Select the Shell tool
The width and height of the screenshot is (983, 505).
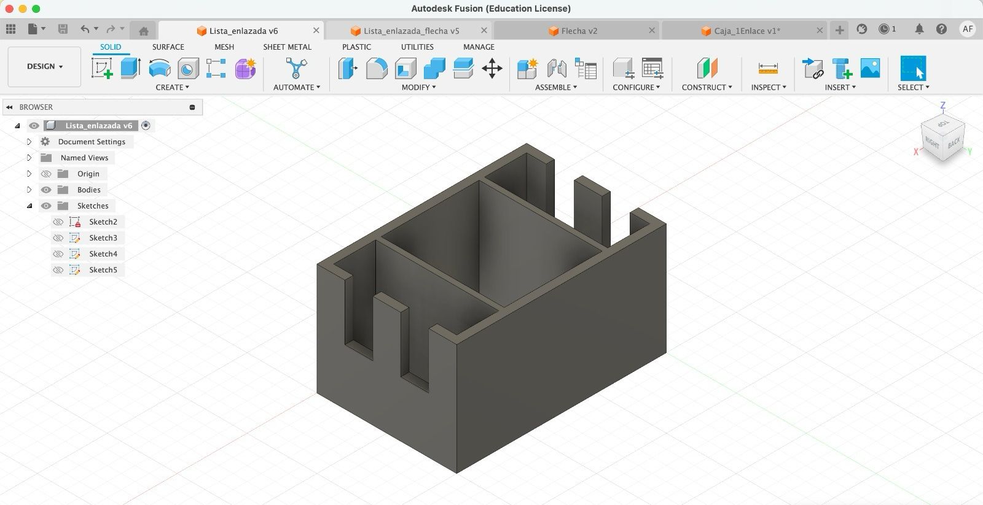click(x=405, y=68)
